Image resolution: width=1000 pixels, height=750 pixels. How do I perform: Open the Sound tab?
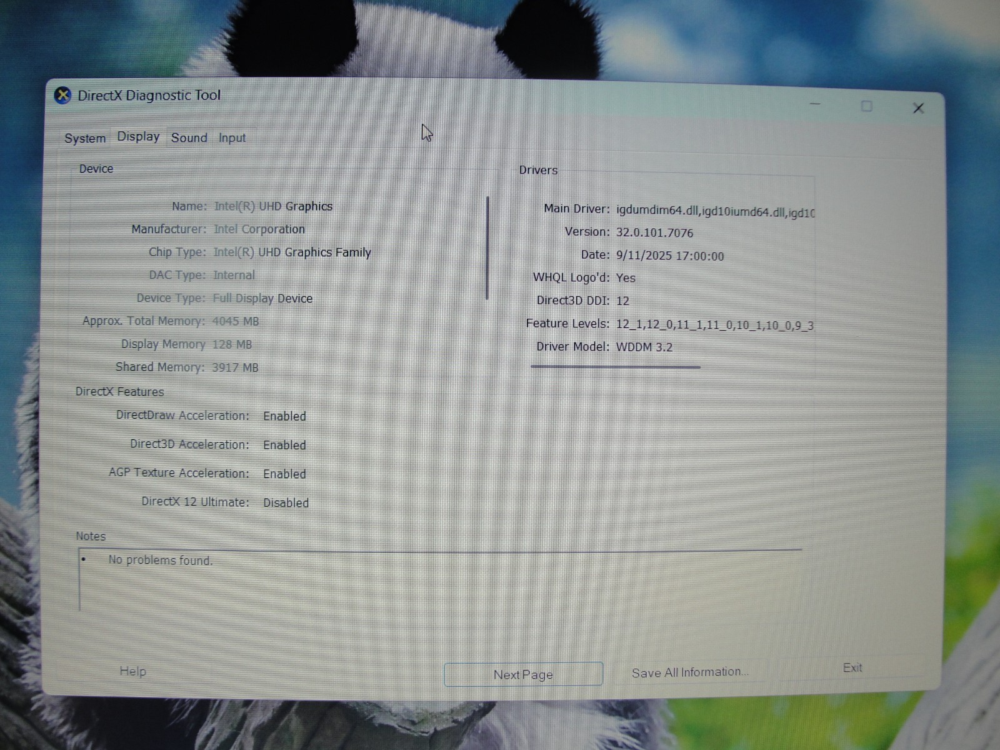point(189,137)
